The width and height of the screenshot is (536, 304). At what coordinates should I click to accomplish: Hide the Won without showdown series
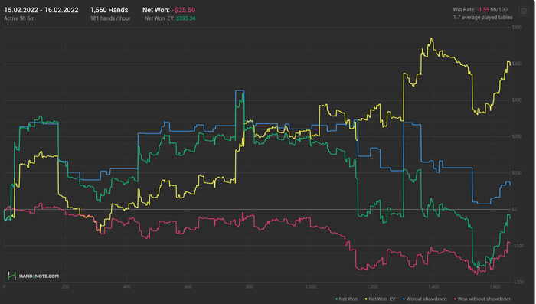[484, 299]
